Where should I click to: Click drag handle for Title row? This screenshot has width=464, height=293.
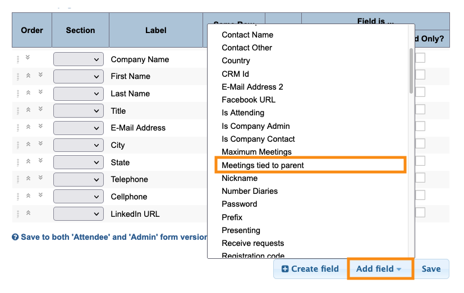pos(18,110)
